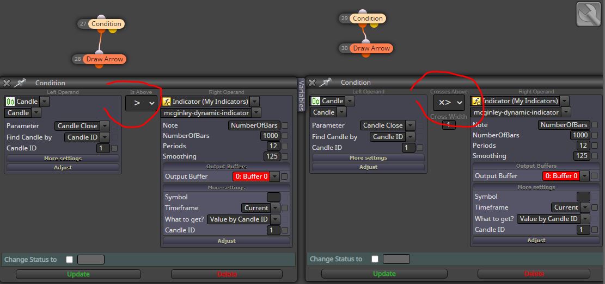Edit left panel Smoothing value 125

click(272, 156)
